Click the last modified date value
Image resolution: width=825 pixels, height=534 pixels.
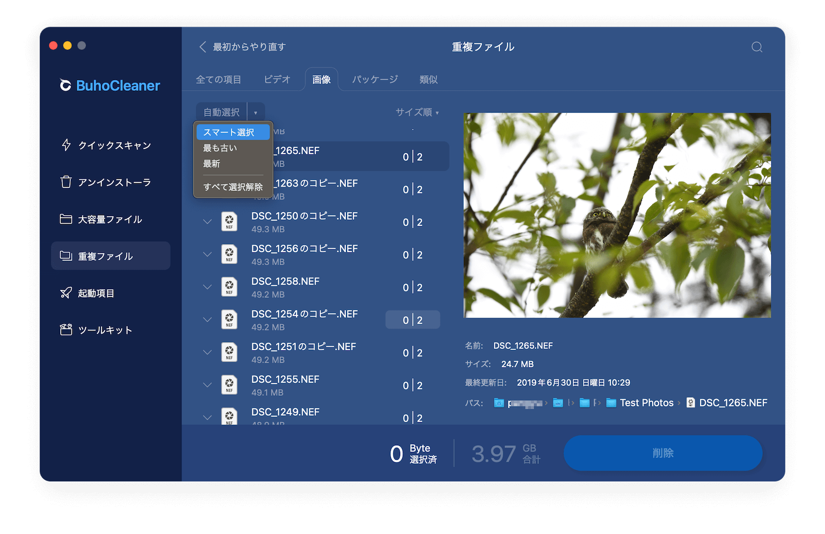point(573,383)
